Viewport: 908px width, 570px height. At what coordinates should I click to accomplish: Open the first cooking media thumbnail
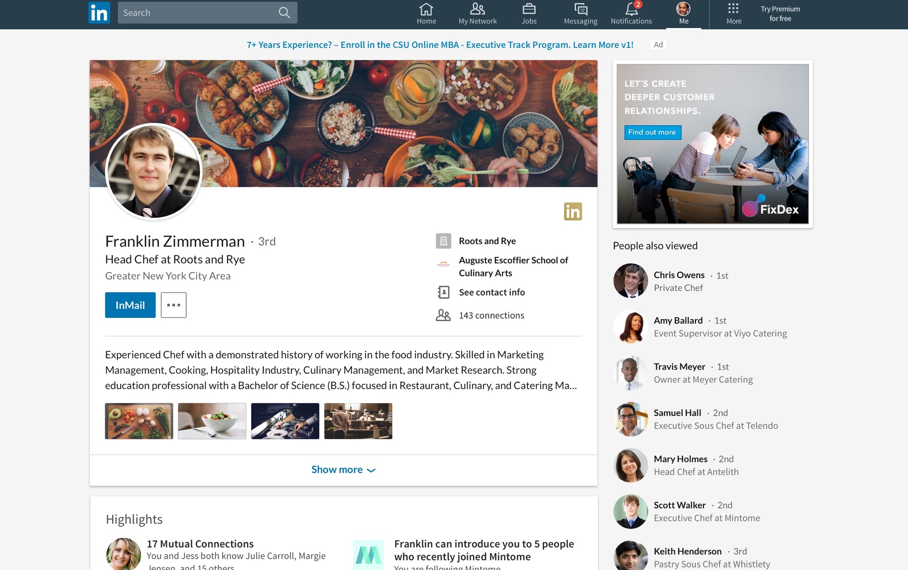click(139, 421)
